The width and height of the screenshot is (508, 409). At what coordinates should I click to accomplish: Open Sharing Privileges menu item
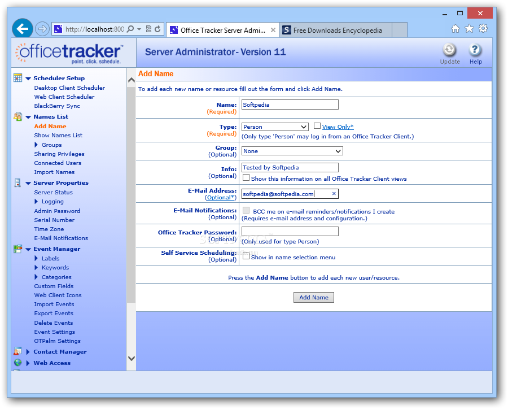click(x=59, y=154)
